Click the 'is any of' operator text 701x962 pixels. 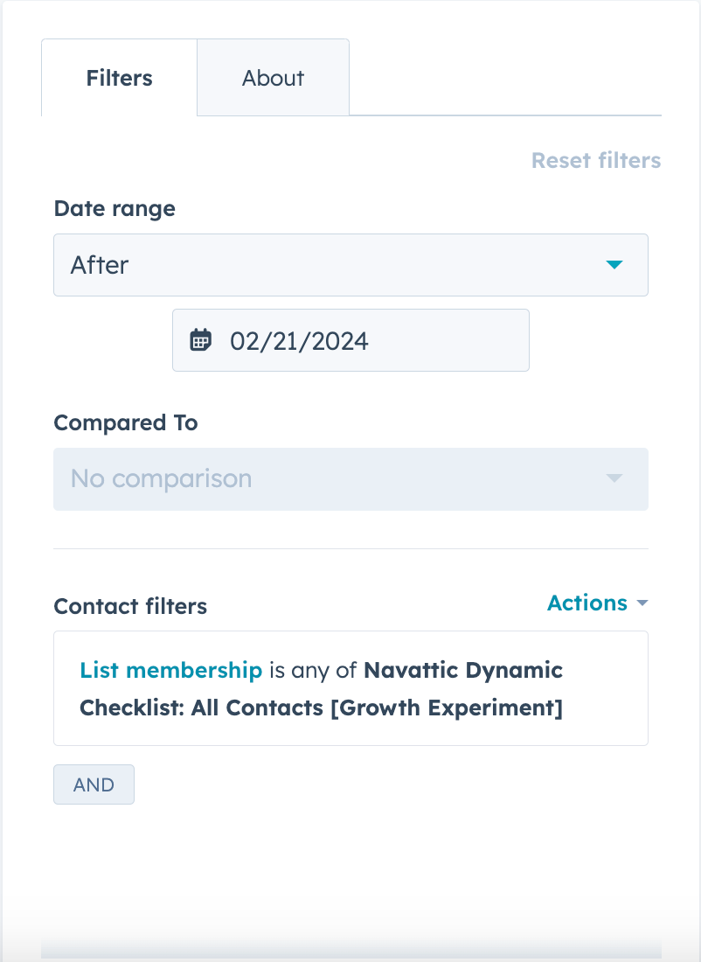click(313, 671)
